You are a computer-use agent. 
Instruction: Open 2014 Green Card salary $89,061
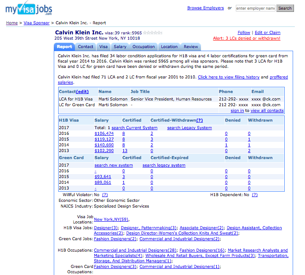pos(103,182)
